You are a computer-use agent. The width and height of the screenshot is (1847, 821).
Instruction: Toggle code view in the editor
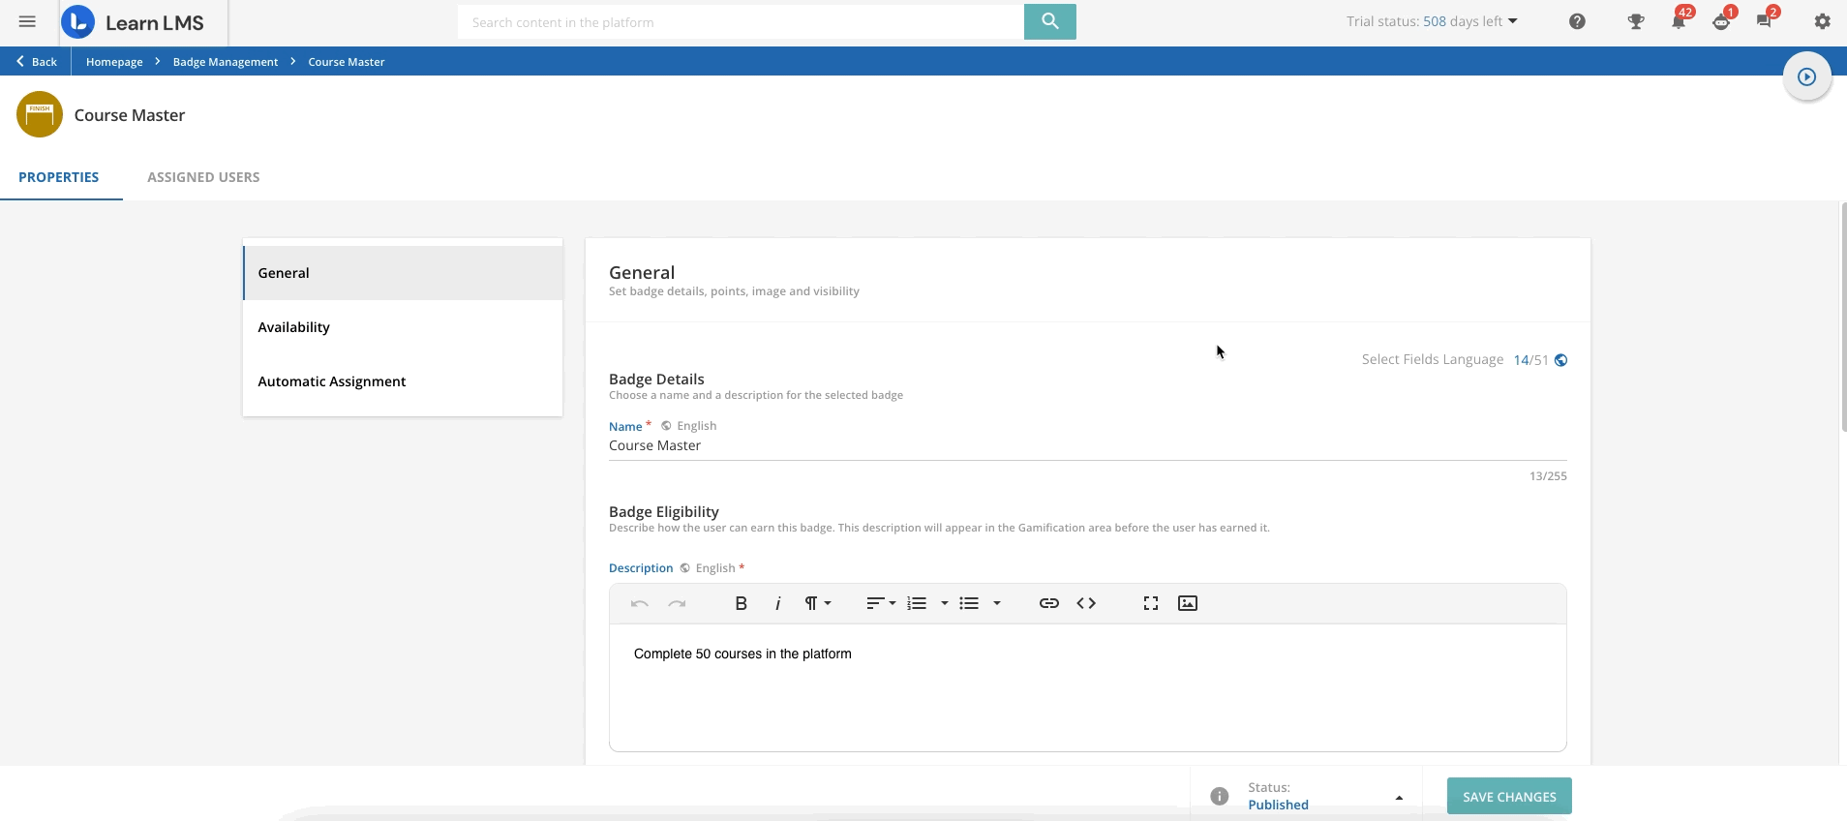pos(1086,603)
